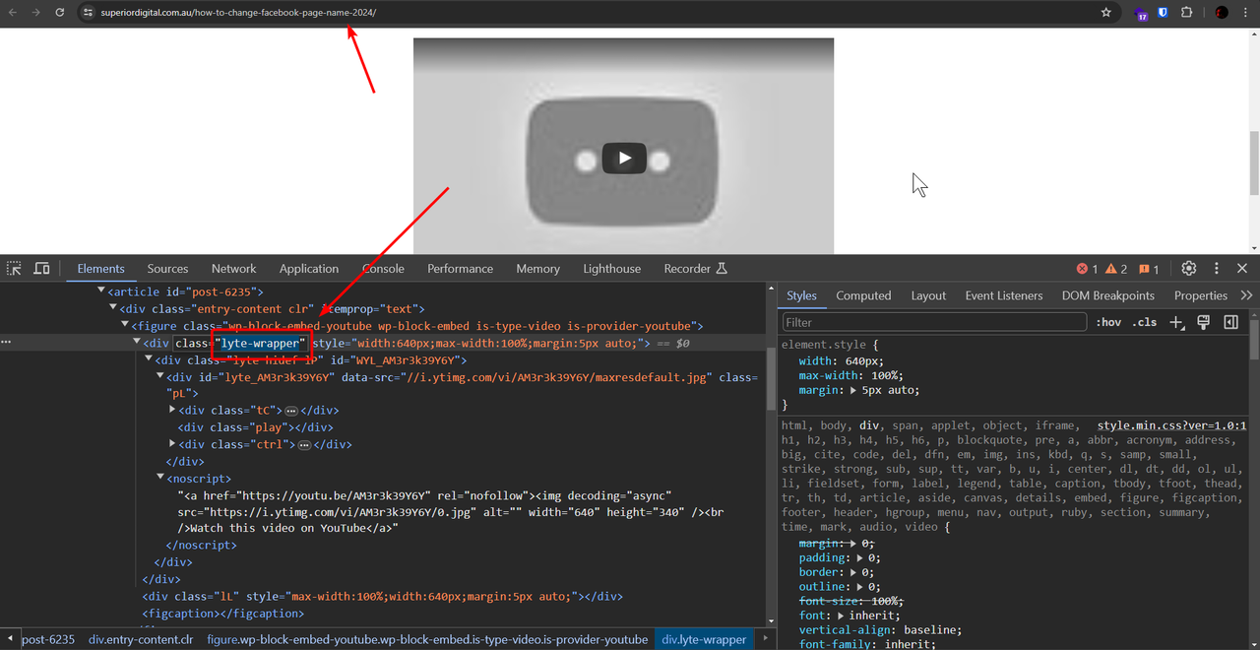Image resolution: width=1260 pixels, height=650 pixels.
Task: Play the embedded YouTube video
Action: click(624, 158)
